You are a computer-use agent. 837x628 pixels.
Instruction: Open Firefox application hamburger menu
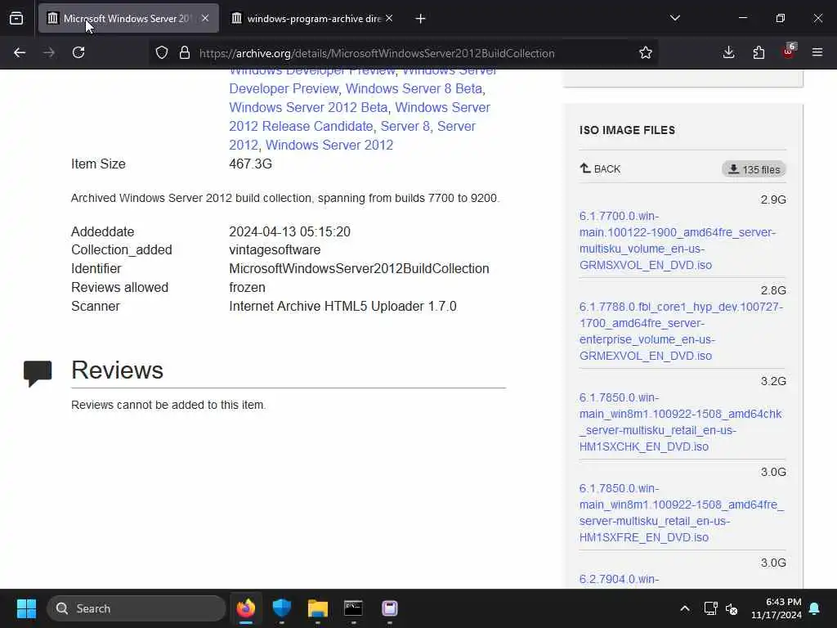pos(817,53)
